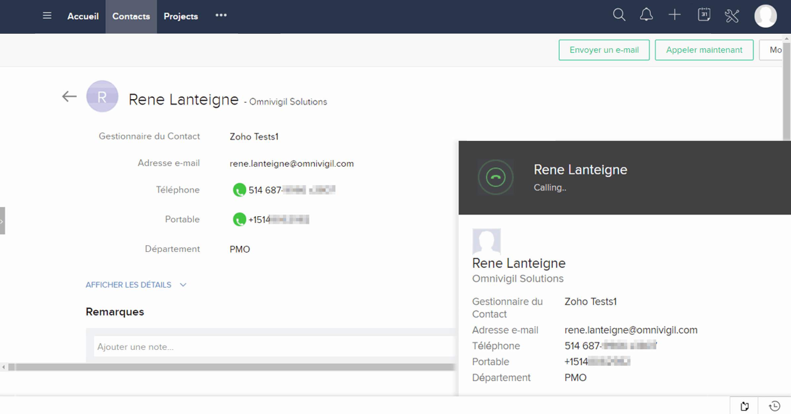Open the hamburger navigation menu
This screenshot has height=414, width=791.
tap(47, 16)
